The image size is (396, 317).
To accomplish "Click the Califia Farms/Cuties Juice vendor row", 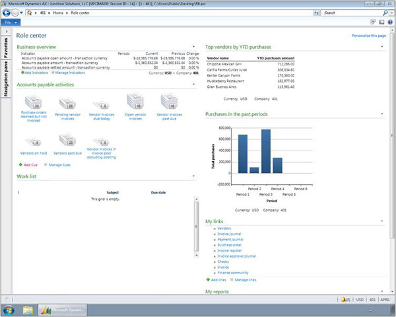I will tap(251, 70).
